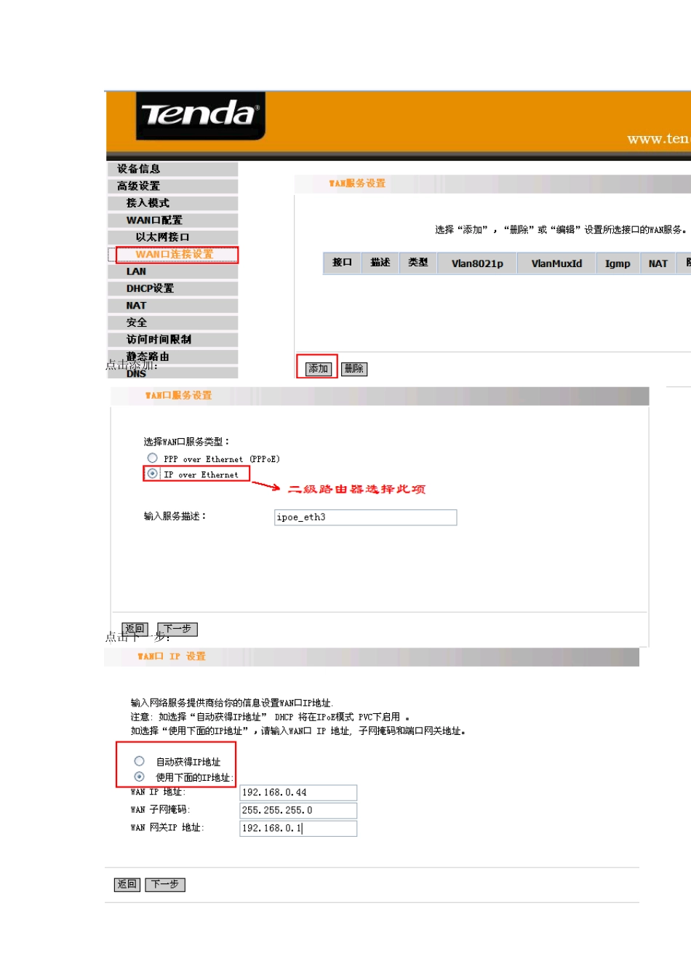Image resolution: width=691 pixels, height=978 pixels.
Task: Open 安全 in the sidebar
Action: [172, 322]
